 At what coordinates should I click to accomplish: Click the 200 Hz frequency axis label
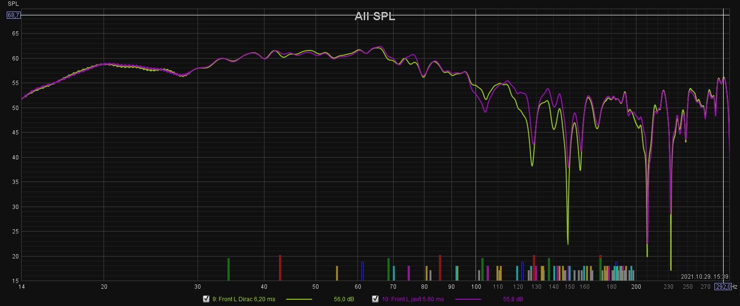tap(636, 287)
